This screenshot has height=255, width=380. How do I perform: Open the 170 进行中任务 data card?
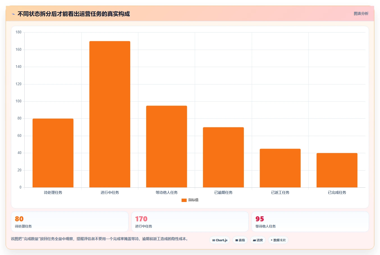coord(190,222)
